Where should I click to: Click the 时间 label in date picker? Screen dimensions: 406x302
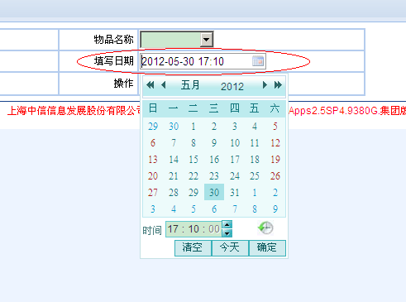coord(152,230)
